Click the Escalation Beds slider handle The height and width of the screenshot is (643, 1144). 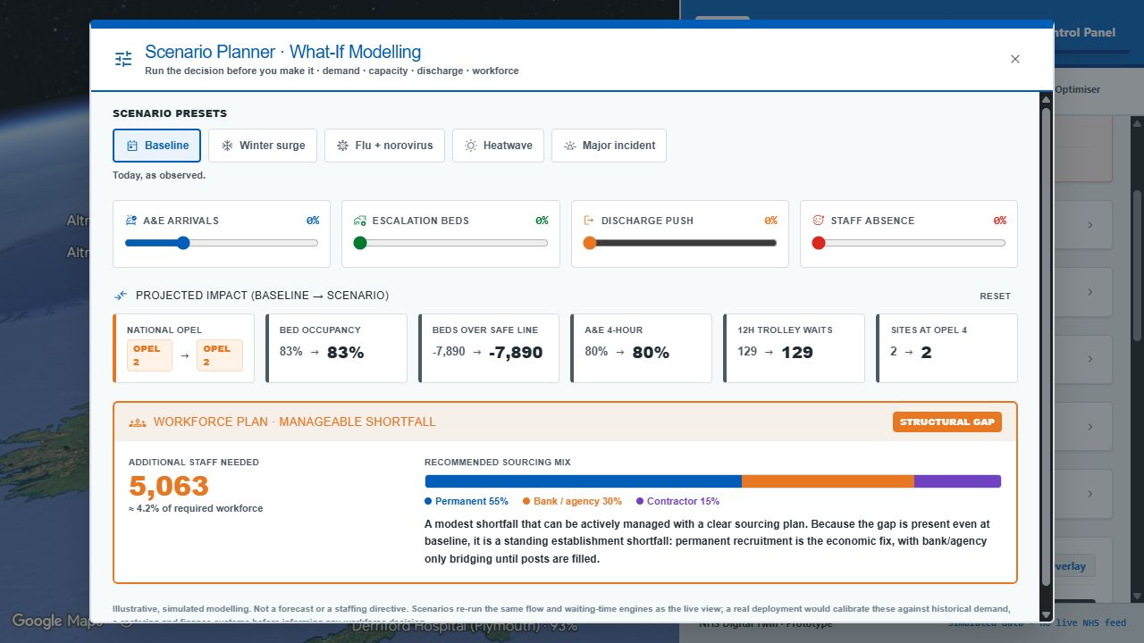tap(360, 243)
